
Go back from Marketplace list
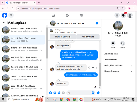(4, 23)
